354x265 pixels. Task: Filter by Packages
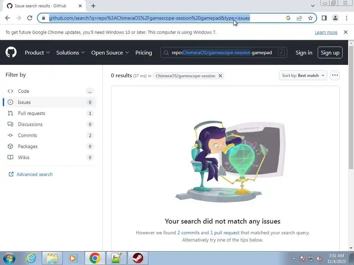coord(50,146)
